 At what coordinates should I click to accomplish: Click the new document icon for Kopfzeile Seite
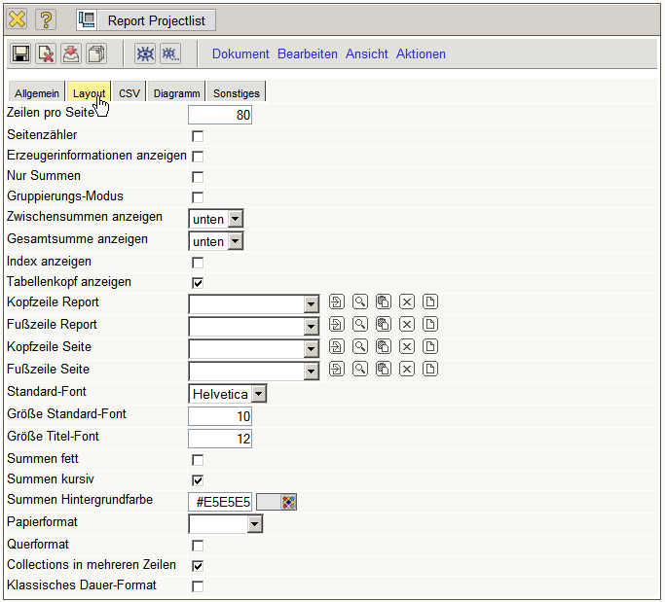[x=430, y=347]
